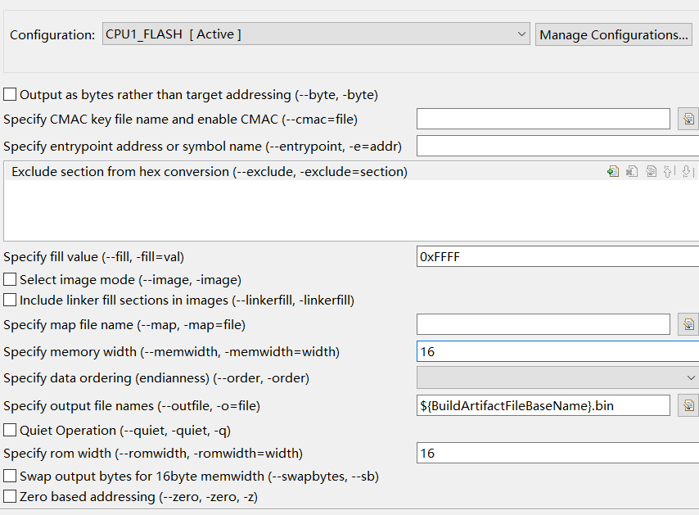699x515 pixels.
Task: Browse for the CMAC key file
Action: pos(688,120)
